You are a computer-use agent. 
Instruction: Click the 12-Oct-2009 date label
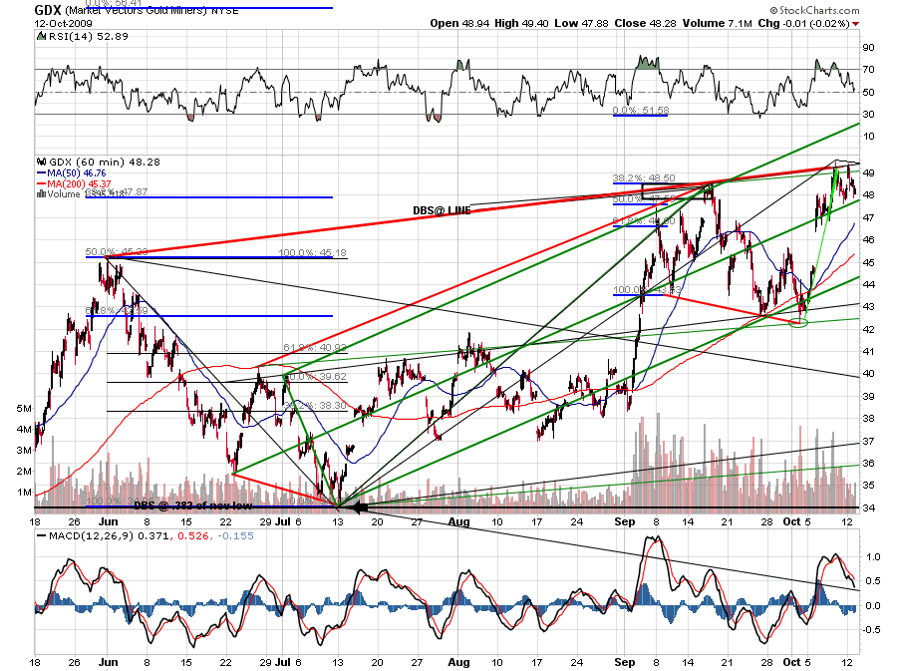coord(63,24)
